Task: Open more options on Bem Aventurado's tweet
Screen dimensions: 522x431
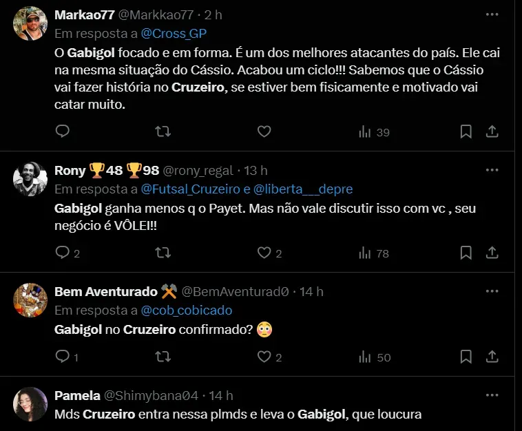Action: 492,291
